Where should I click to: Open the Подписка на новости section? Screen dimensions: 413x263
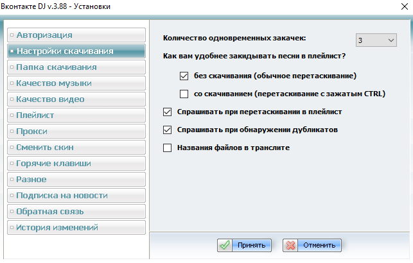[76, 196]
